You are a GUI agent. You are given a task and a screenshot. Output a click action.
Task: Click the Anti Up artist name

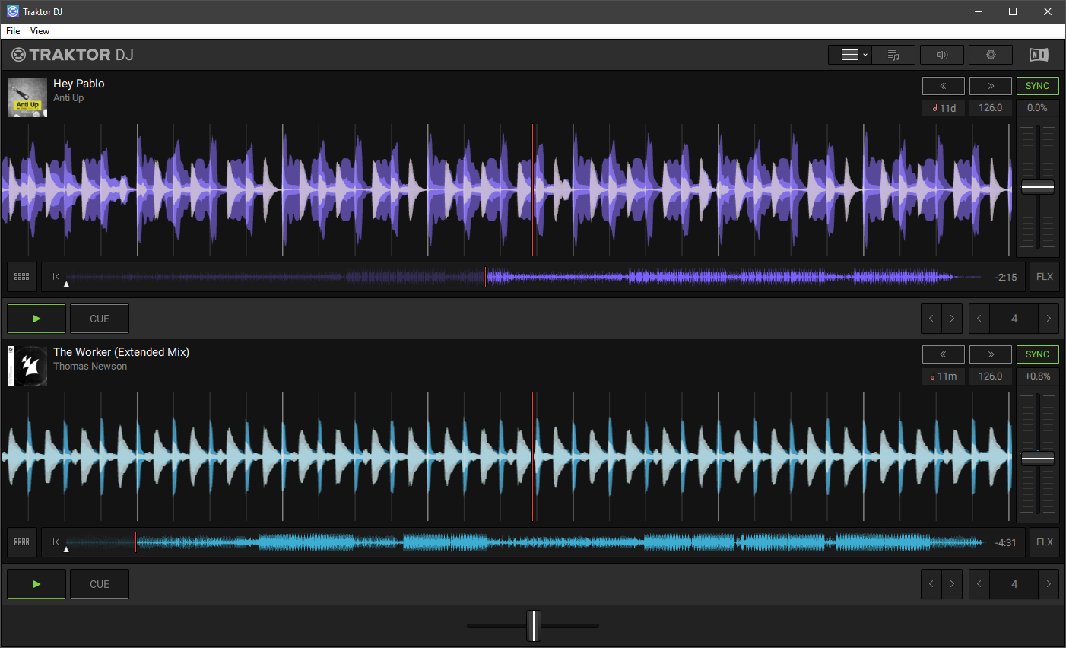[68, 98]
